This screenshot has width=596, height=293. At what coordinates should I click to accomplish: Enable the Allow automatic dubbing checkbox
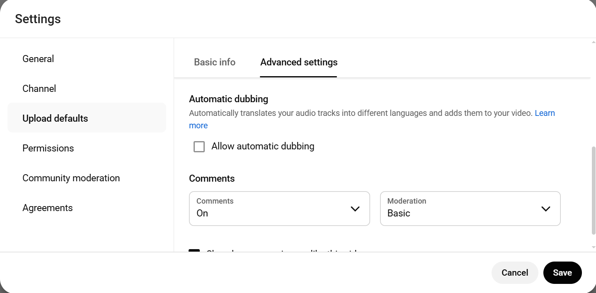pyautogui.click(x=199, y=146)
